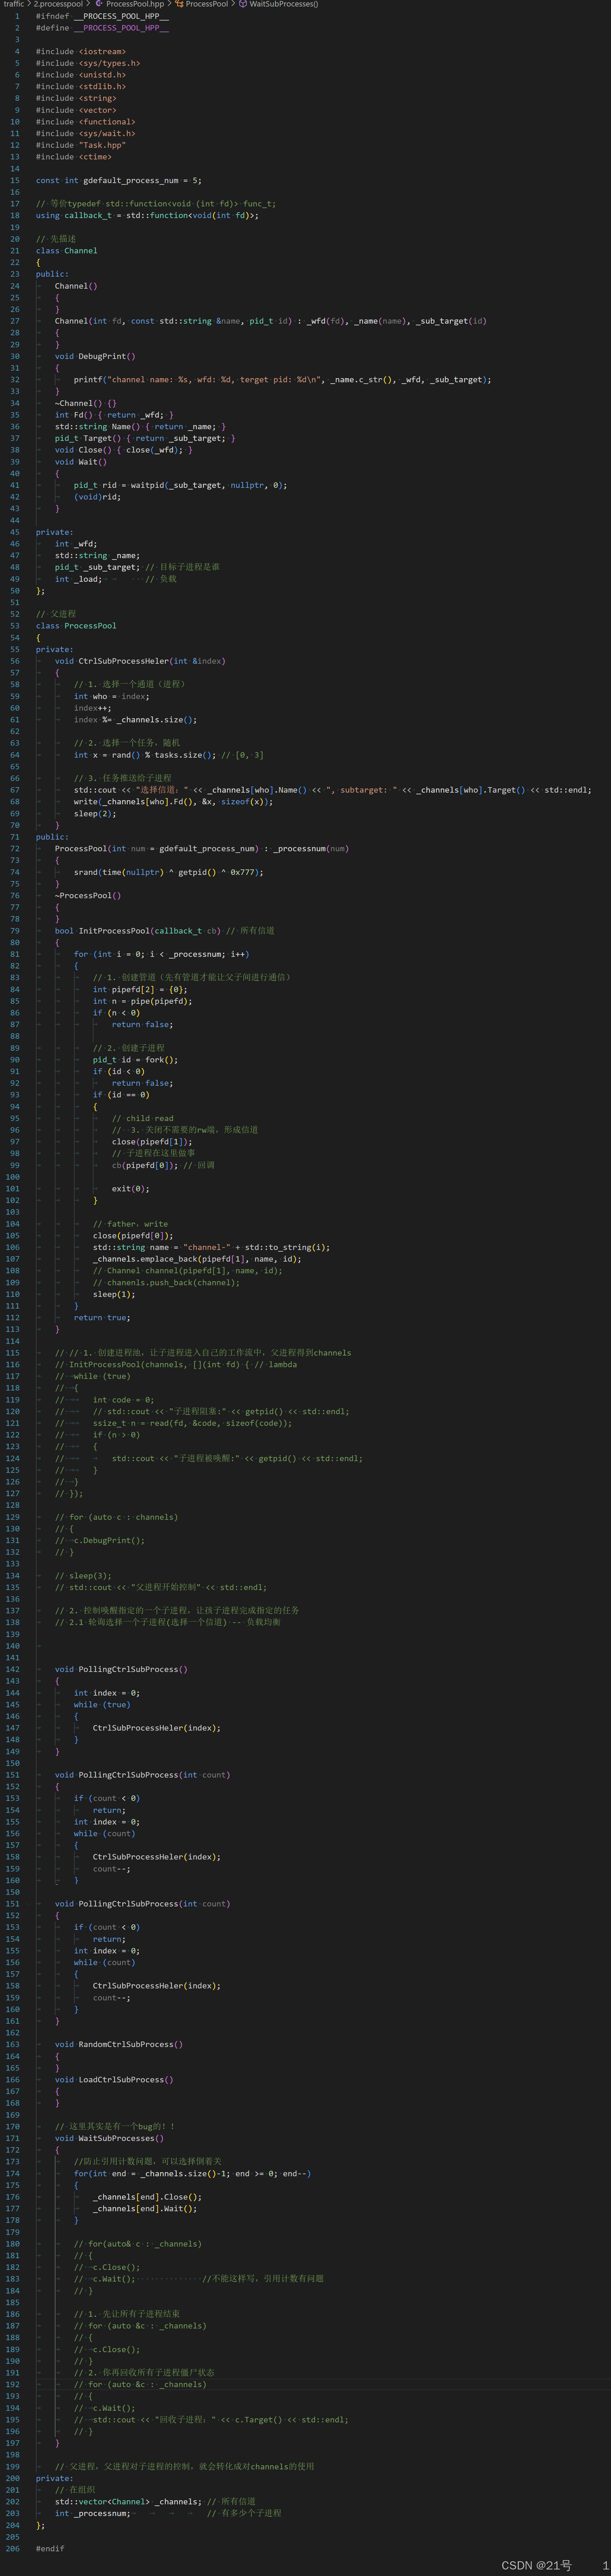Click the 'int _load;' member line

tap(78, 579)
